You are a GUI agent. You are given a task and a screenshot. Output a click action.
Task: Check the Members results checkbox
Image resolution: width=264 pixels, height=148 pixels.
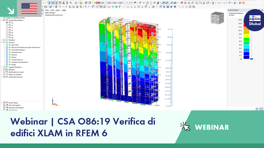[x=4, y=40]
